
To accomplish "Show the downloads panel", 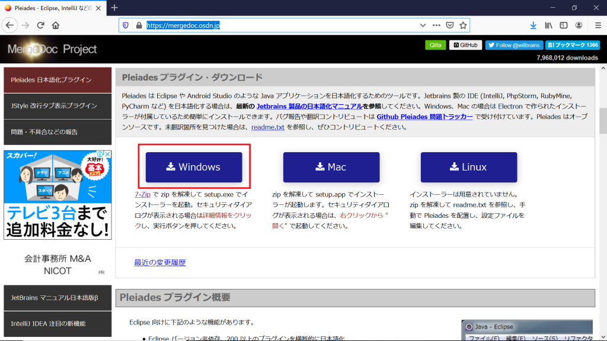I will 533,25.
